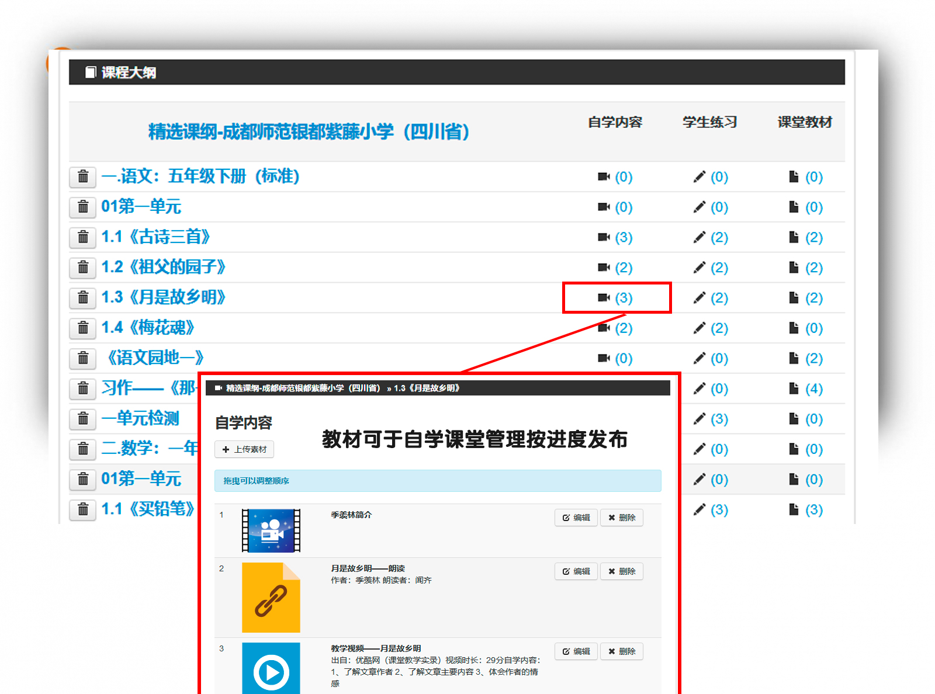Screen dimensions: 935x694
Task: Click trash icon beside 1.1《古诗三首》
Action: tap(83, 237)
